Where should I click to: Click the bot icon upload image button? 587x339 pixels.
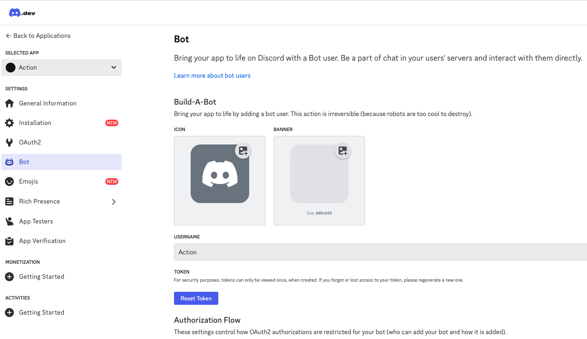point(243,151)
